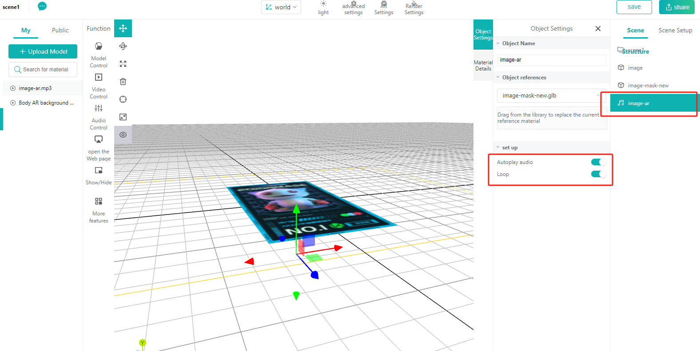Viewport: 700px width, 351px height.
Task: Open Model Control function
Action: 99,55
